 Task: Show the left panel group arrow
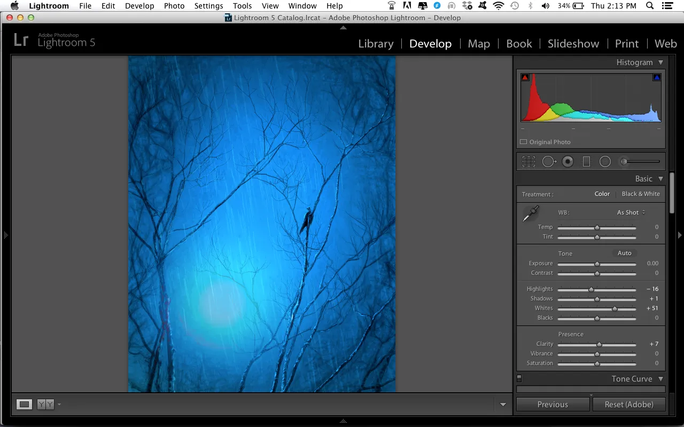click(x=5, y=235)
